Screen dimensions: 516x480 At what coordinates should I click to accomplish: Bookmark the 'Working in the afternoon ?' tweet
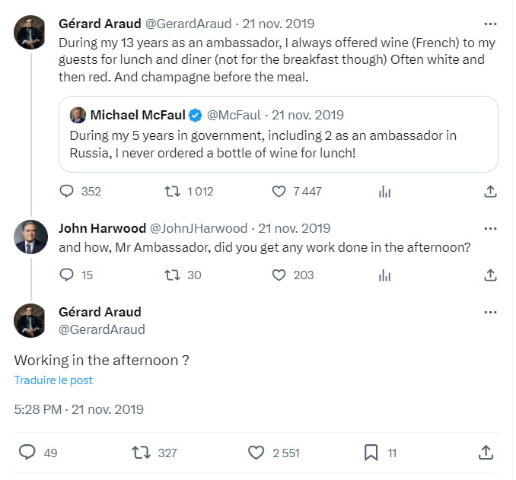coord(371,453)
